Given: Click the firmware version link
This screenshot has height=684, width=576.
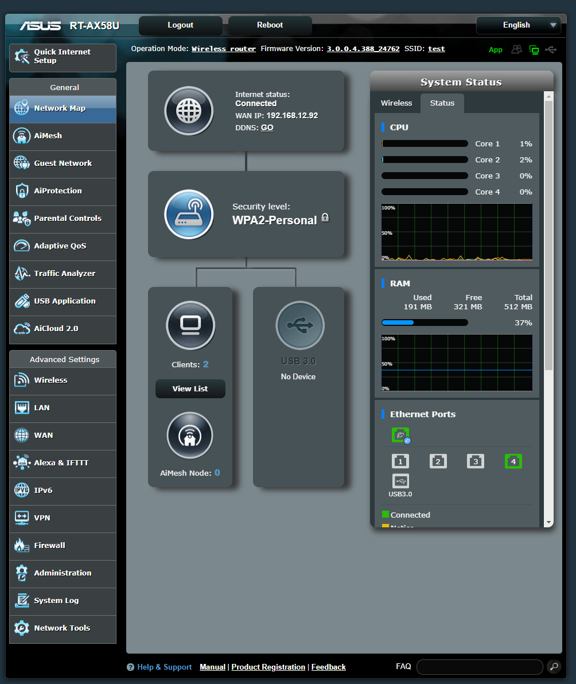Looking at the screenshot, I should pyautogui.click(x=363, y=49).
